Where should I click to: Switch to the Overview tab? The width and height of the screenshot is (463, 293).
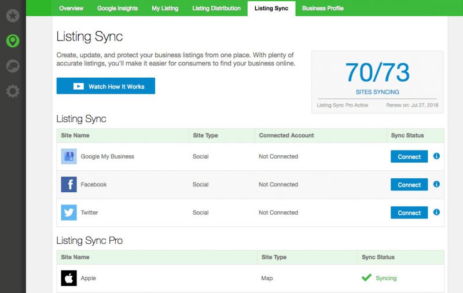(71, 8)
